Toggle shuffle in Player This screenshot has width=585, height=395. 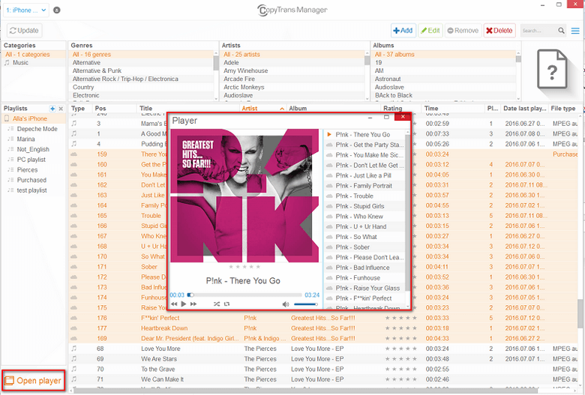(217, 304)
